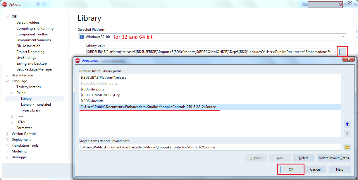Select the KonopkaControls Source path entry
The width and height of the screenshot is (358, 180).
tap(210, 107)
